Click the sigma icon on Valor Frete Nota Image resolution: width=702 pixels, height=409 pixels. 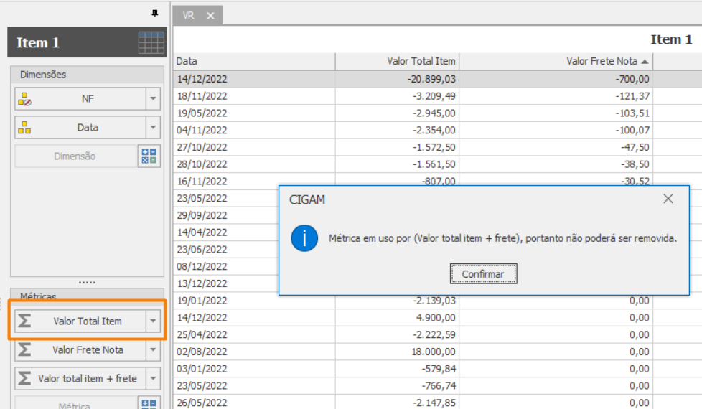pos(24,349)
